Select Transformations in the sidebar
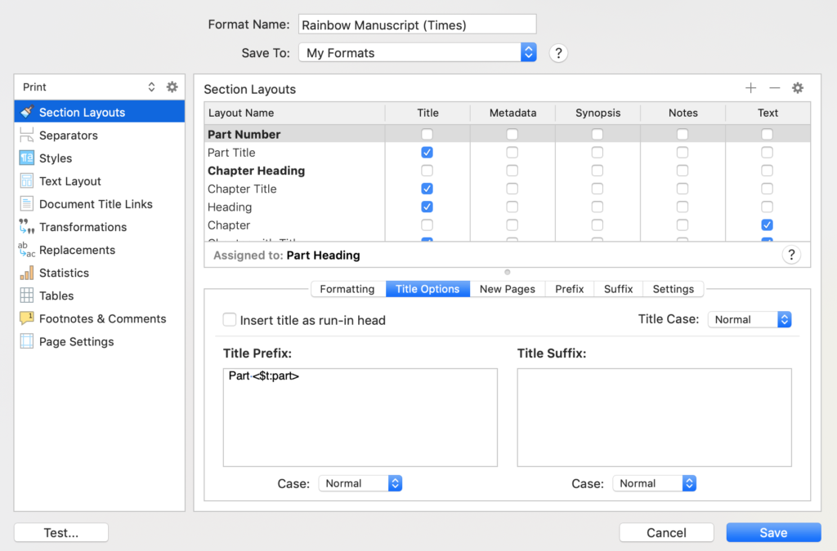837x551 pixels. point(99,226)
